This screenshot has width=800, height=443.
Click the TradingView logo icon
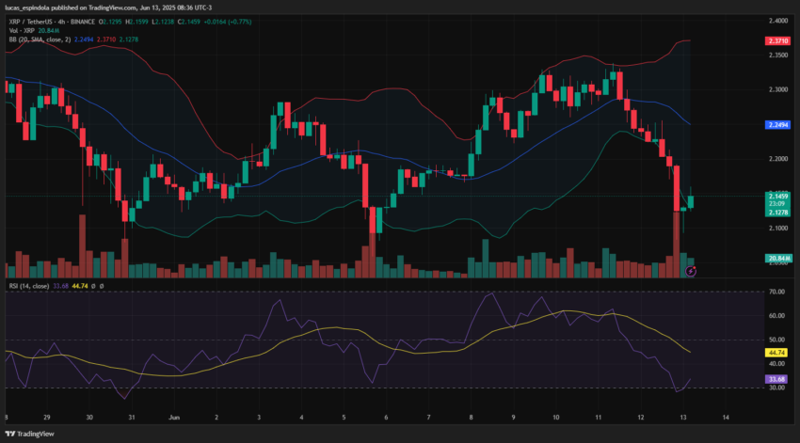click(x=10, y=434)
